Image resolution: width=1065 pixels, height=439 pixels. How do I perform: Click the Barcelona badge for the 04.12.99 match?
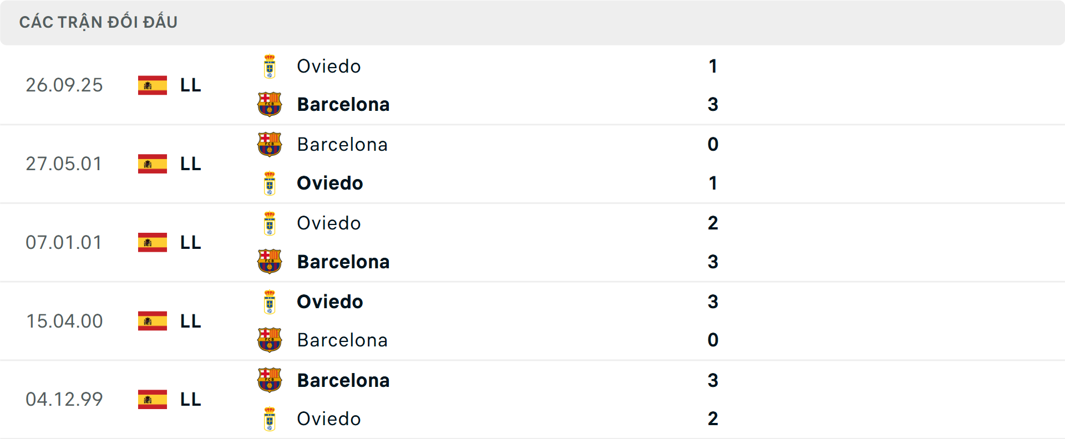[270, 380]
